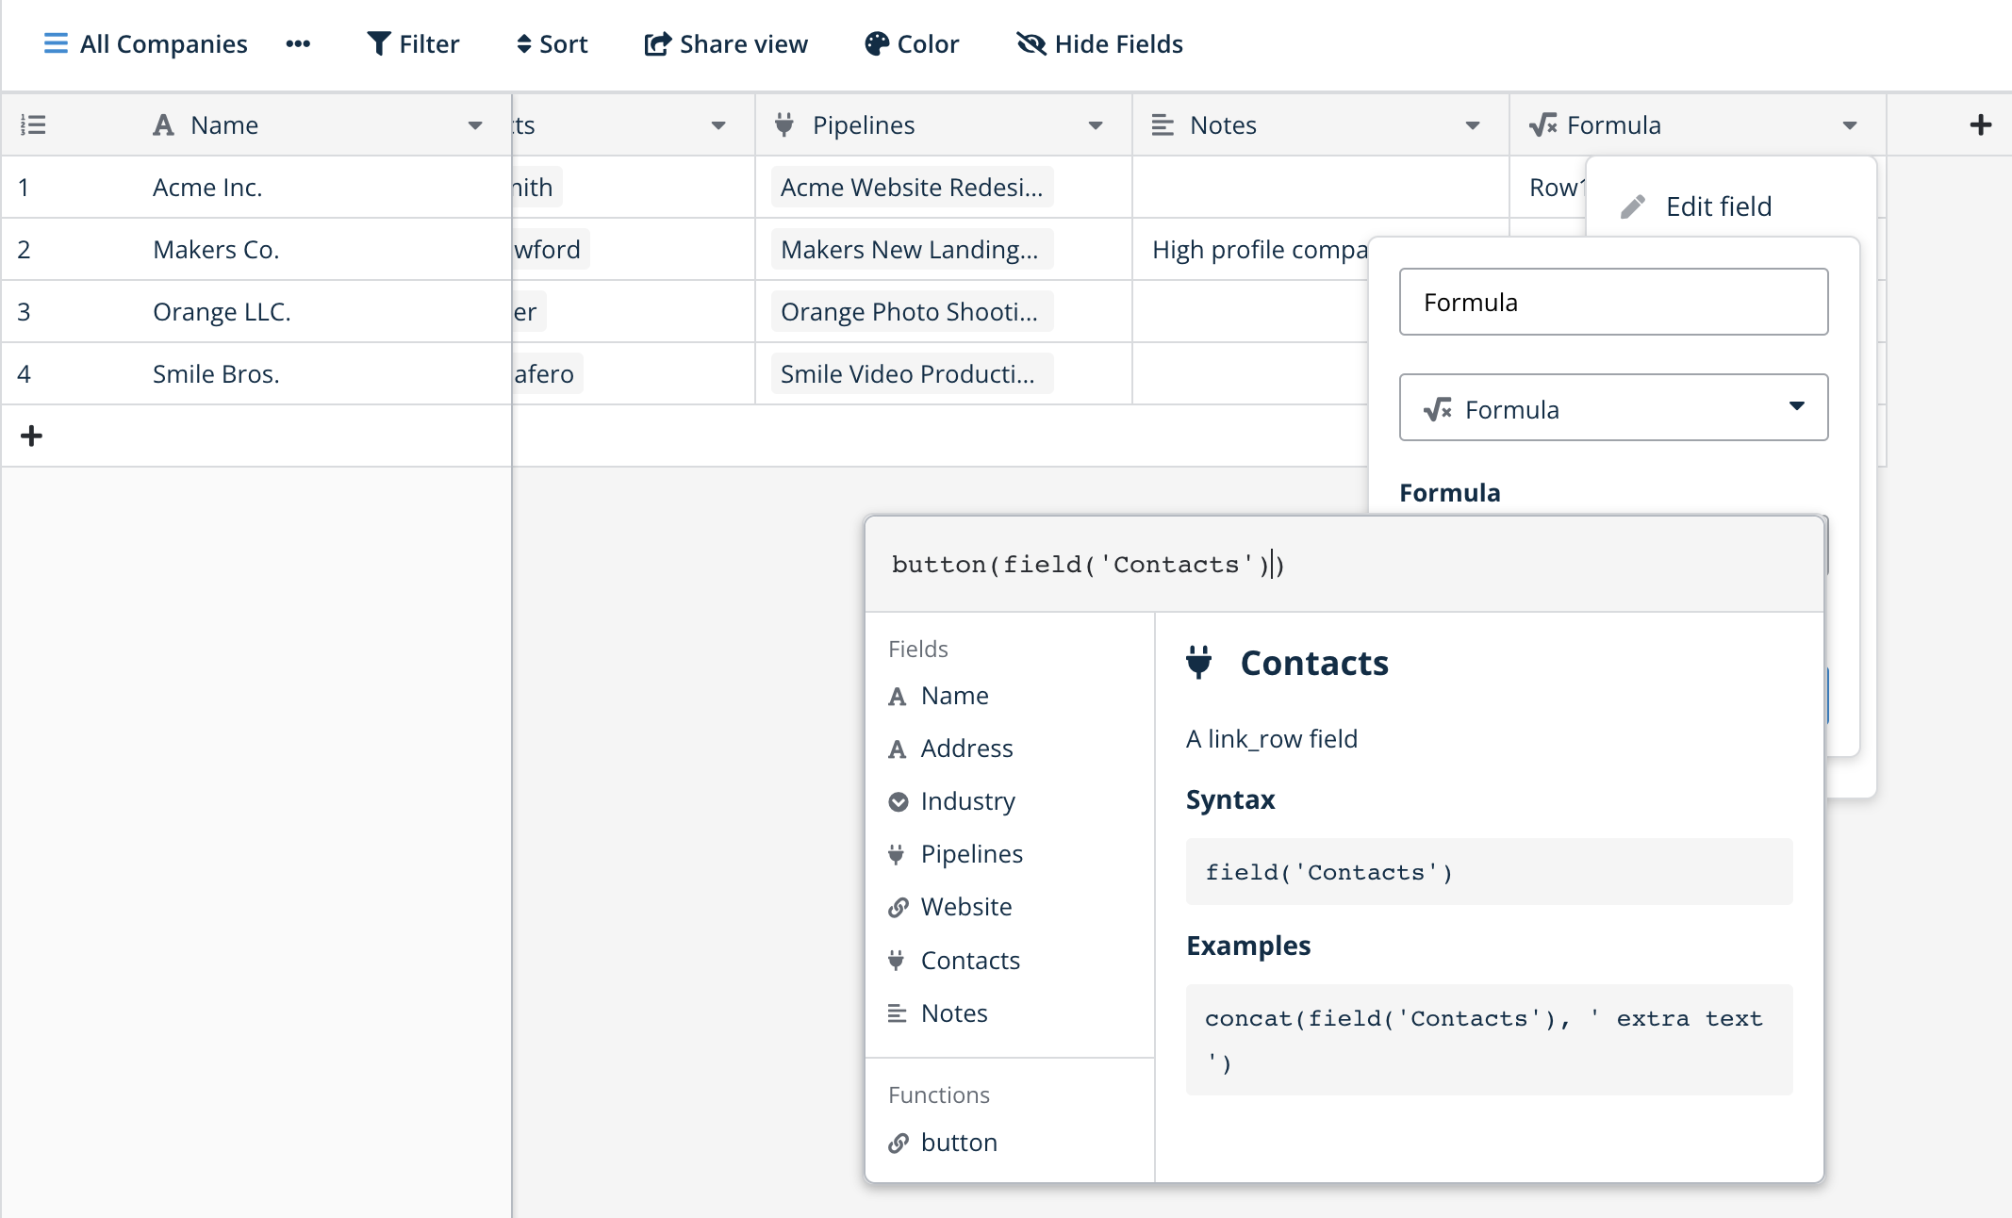Choose the button function from Functions

point(958,1143)
